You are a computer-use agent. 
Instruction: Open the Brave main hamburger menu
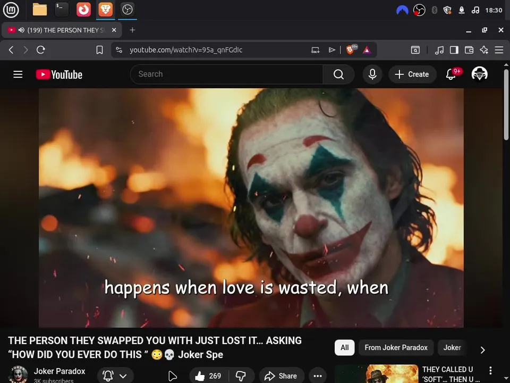499,50
